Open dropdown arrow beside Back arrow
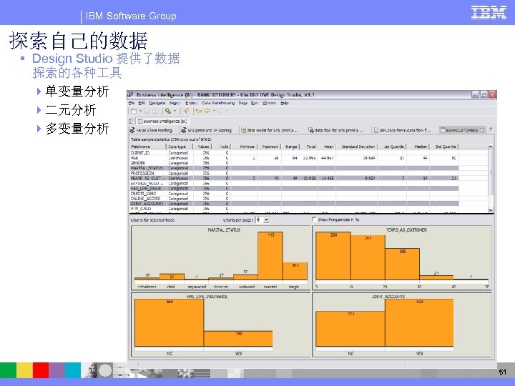Image resolution: width=515 pixels, height=386 pixels. point(214,111)
